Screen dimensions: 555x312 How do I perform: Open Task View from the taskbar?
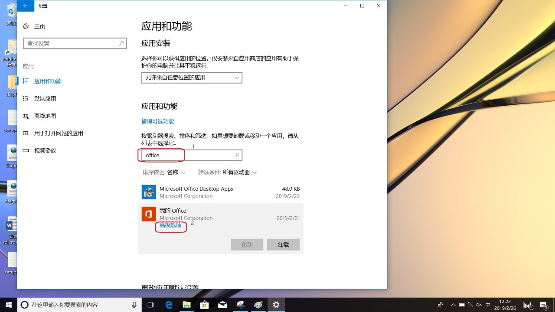coord(150,305)
